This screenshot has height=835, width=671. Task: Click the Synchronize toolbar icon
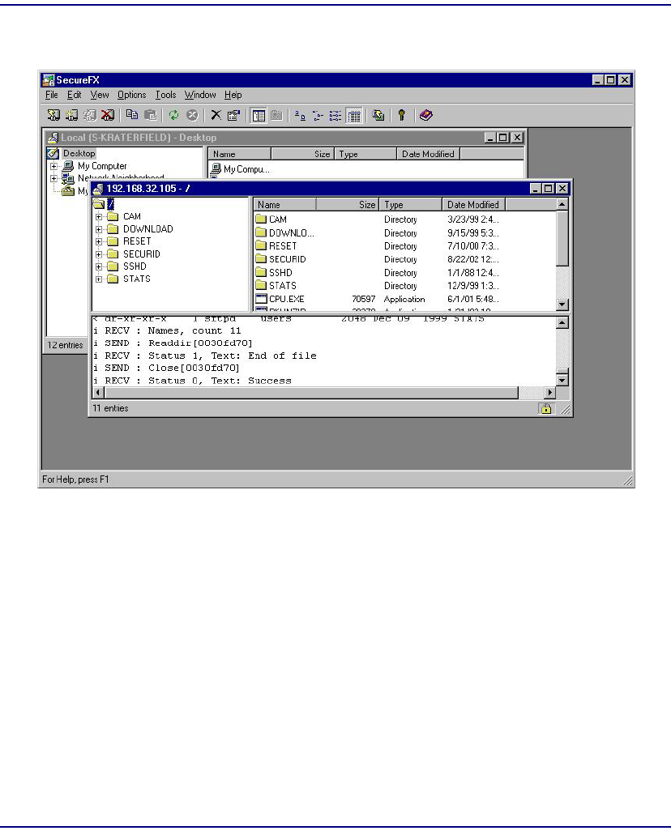coord(378,115)
